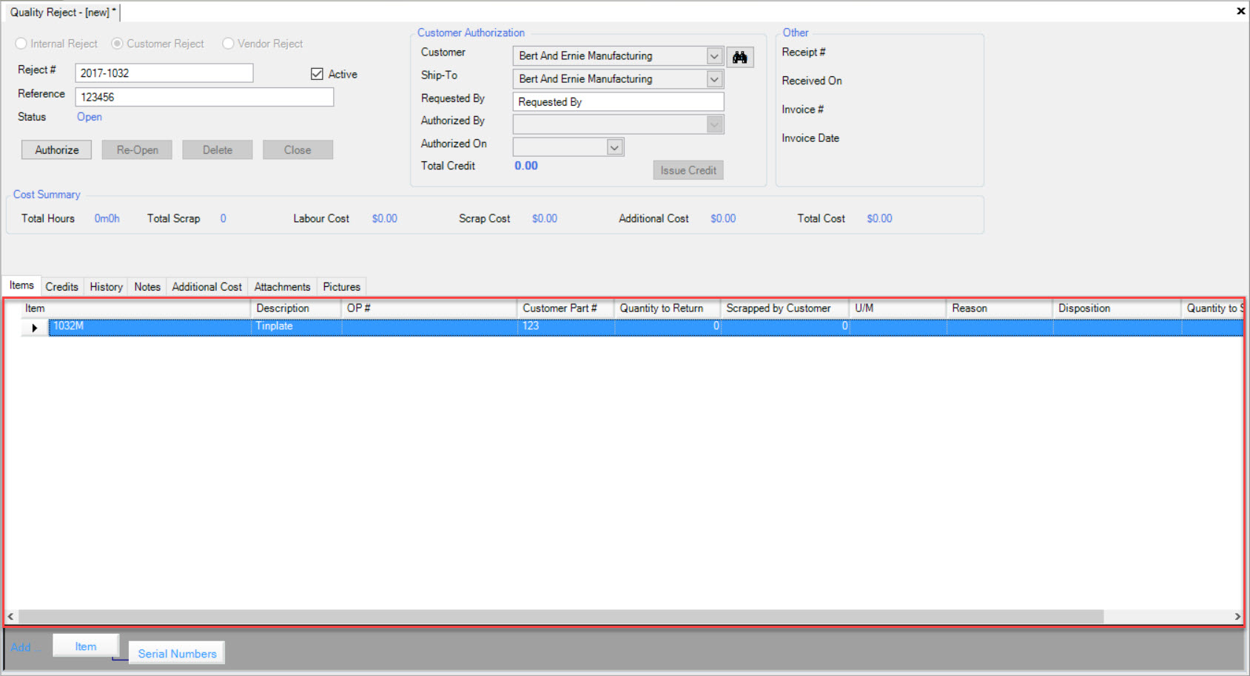Click the Disposition column header
The height and width of the screenshot is (676, 1250).
tap(1117, 308)
